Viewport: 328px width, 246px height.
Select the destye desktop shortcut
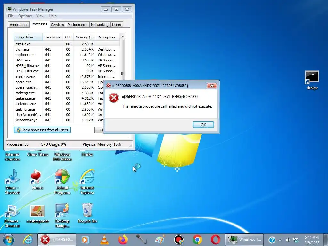(312, 80)
